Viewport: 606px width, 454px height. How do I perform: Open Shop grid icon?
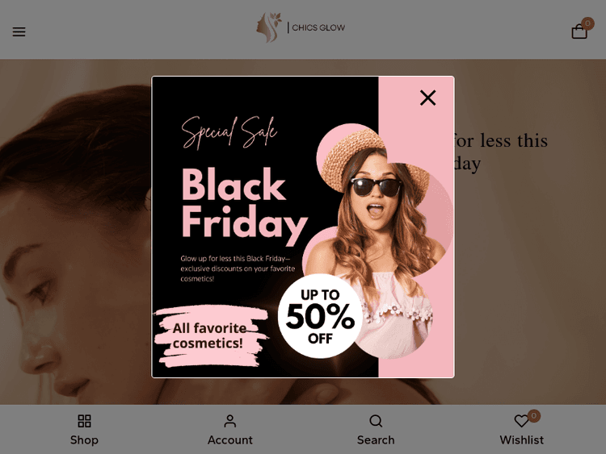[84, 421]
